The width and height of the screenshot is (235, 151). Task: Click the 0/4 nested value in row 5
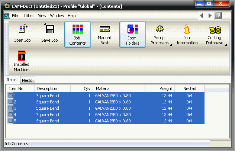coord(189,121)
